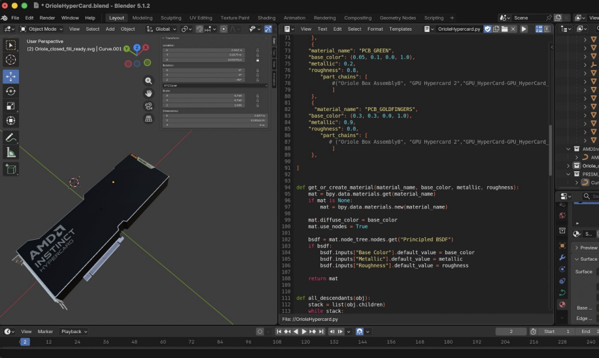Click the timeline play button
This screenshot has width=599, height=358.
point(304,332)
